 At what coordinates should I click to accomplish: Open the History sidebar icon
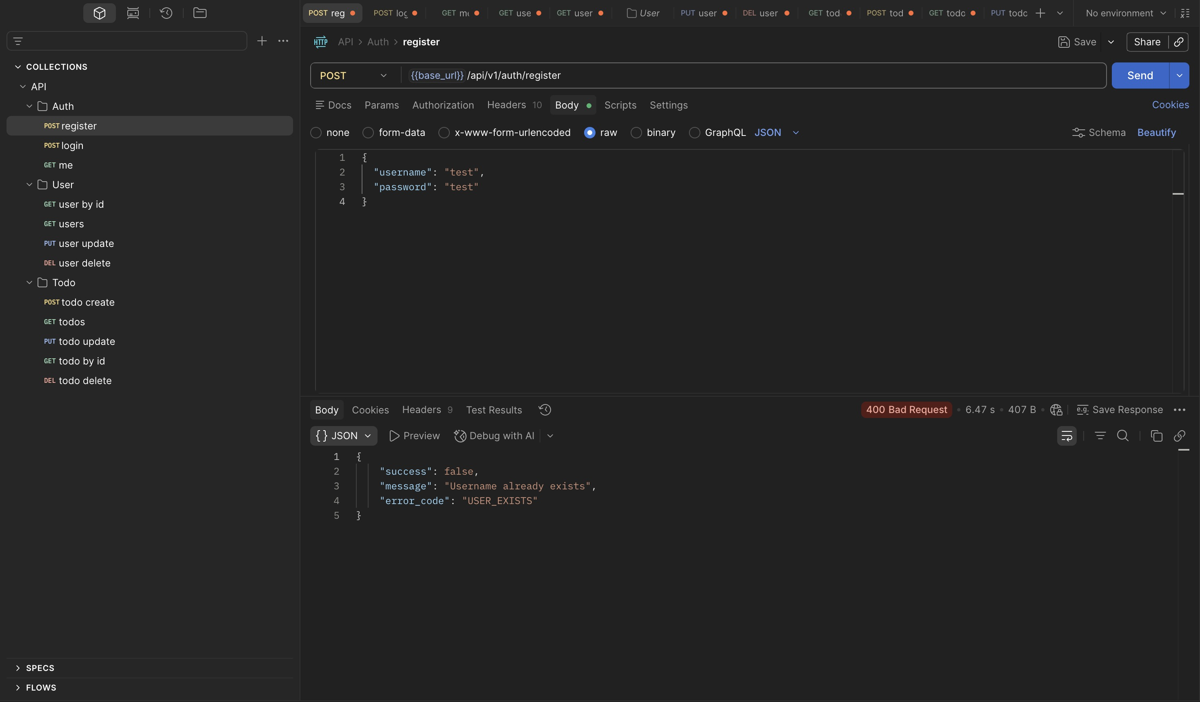tap(166, 13)
